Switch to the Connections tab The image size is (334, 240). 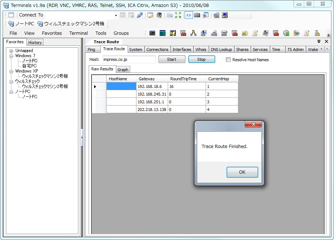(x=157, y=49)
